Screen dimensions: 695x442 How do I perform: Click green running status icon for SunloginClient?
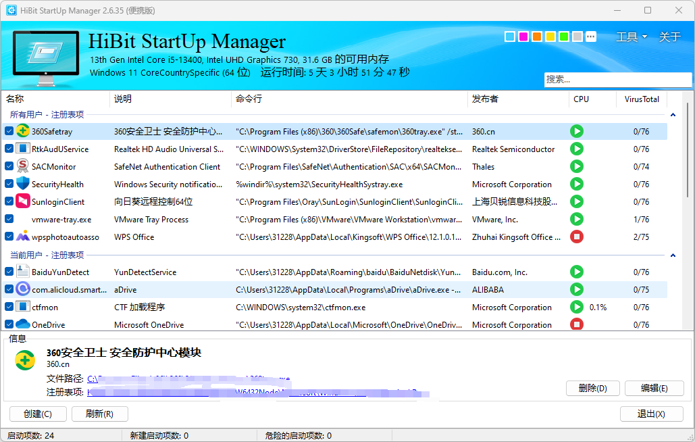tap(577, 201)
